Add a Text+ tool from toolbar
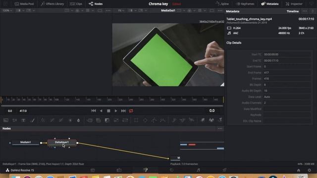 23,120
